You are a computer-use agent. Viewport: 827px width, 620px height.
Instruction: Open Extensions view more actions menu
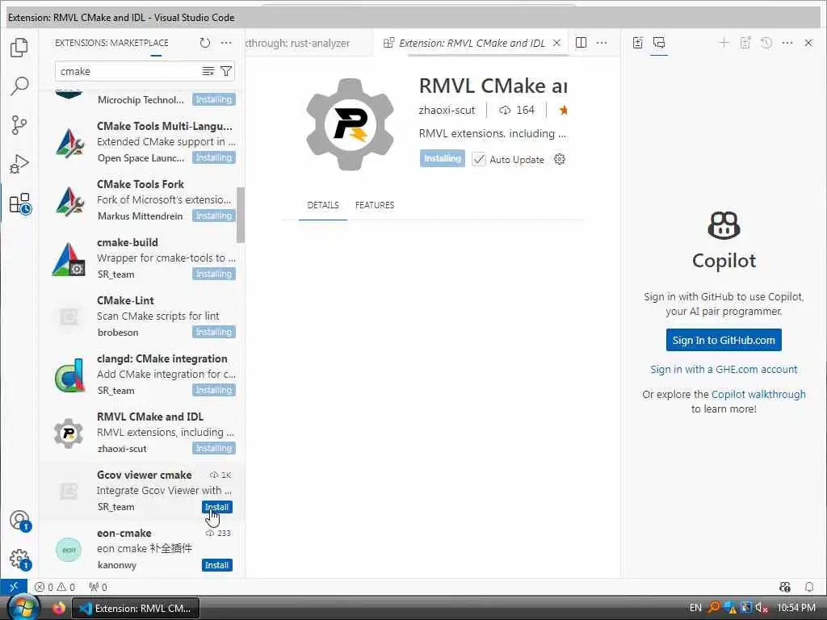pyautogui.click(x=226, y=43)
